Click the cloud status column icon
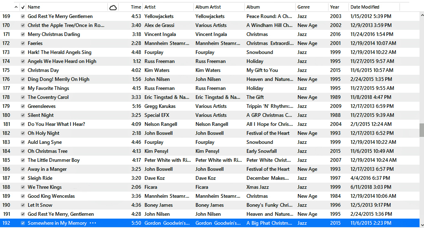Image resolution: width=424 pixels, height=228 pixels. [113, 7]
